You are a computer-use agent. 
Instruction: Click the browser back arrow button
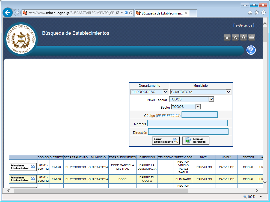8,13
